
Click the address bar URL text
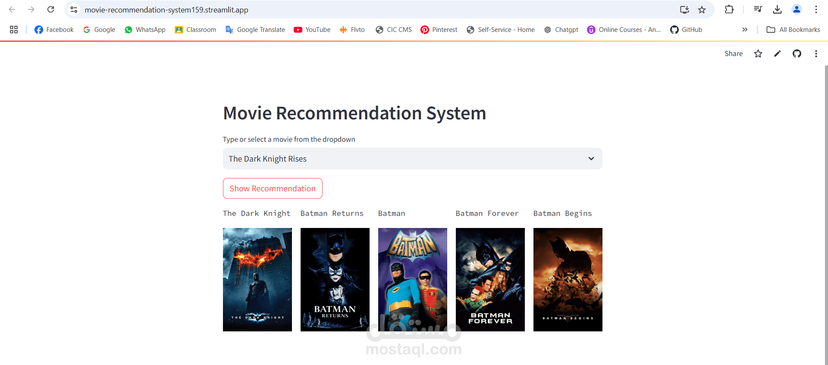point(166,9)
